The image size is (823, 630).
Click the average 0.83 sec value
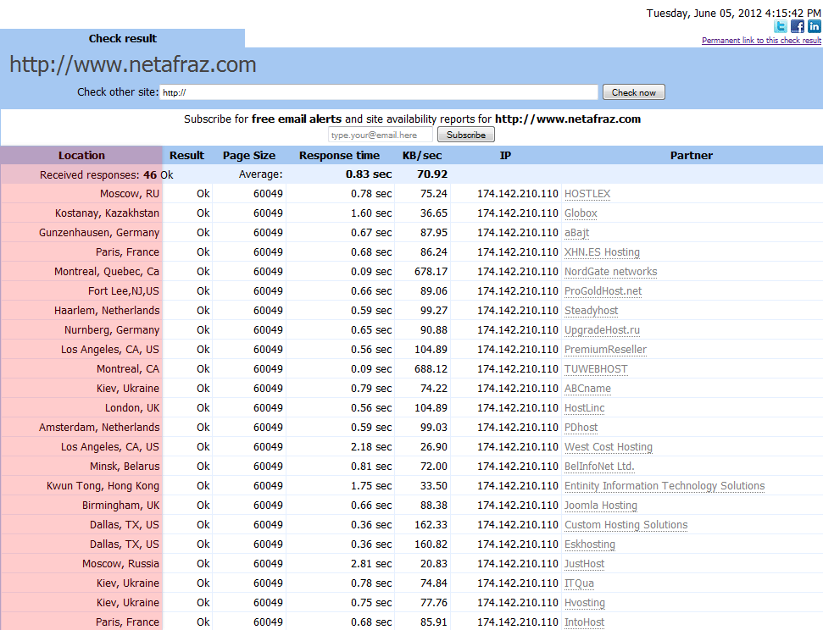pos(369,174)
